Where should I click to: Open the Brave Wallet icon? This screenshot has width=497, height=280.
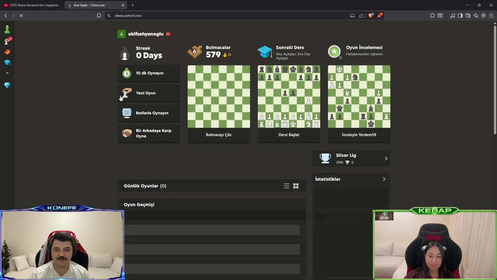(468, 16)
